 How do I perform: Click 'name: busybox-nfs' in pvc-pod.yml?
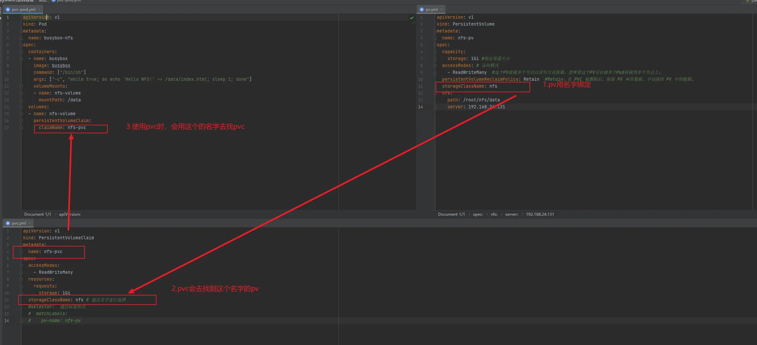[50, 38]
